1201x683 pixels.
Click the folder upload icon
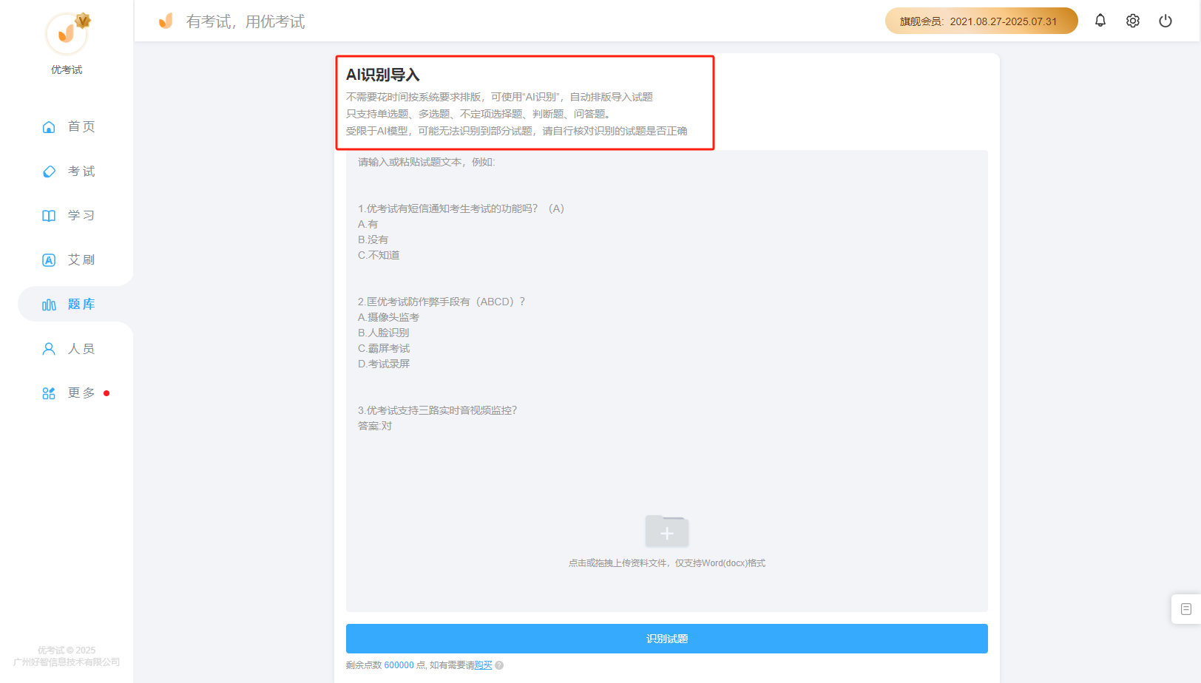(x=667, y=531)
